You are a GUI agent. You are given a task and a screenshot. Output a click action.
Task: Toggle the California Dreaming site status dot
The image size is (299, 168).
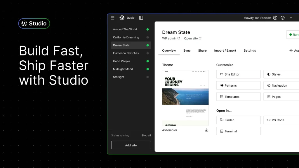[x=147, y=37]
